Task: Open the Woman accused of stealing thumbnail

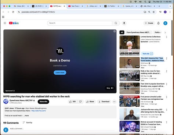Action: pos(130,127)
